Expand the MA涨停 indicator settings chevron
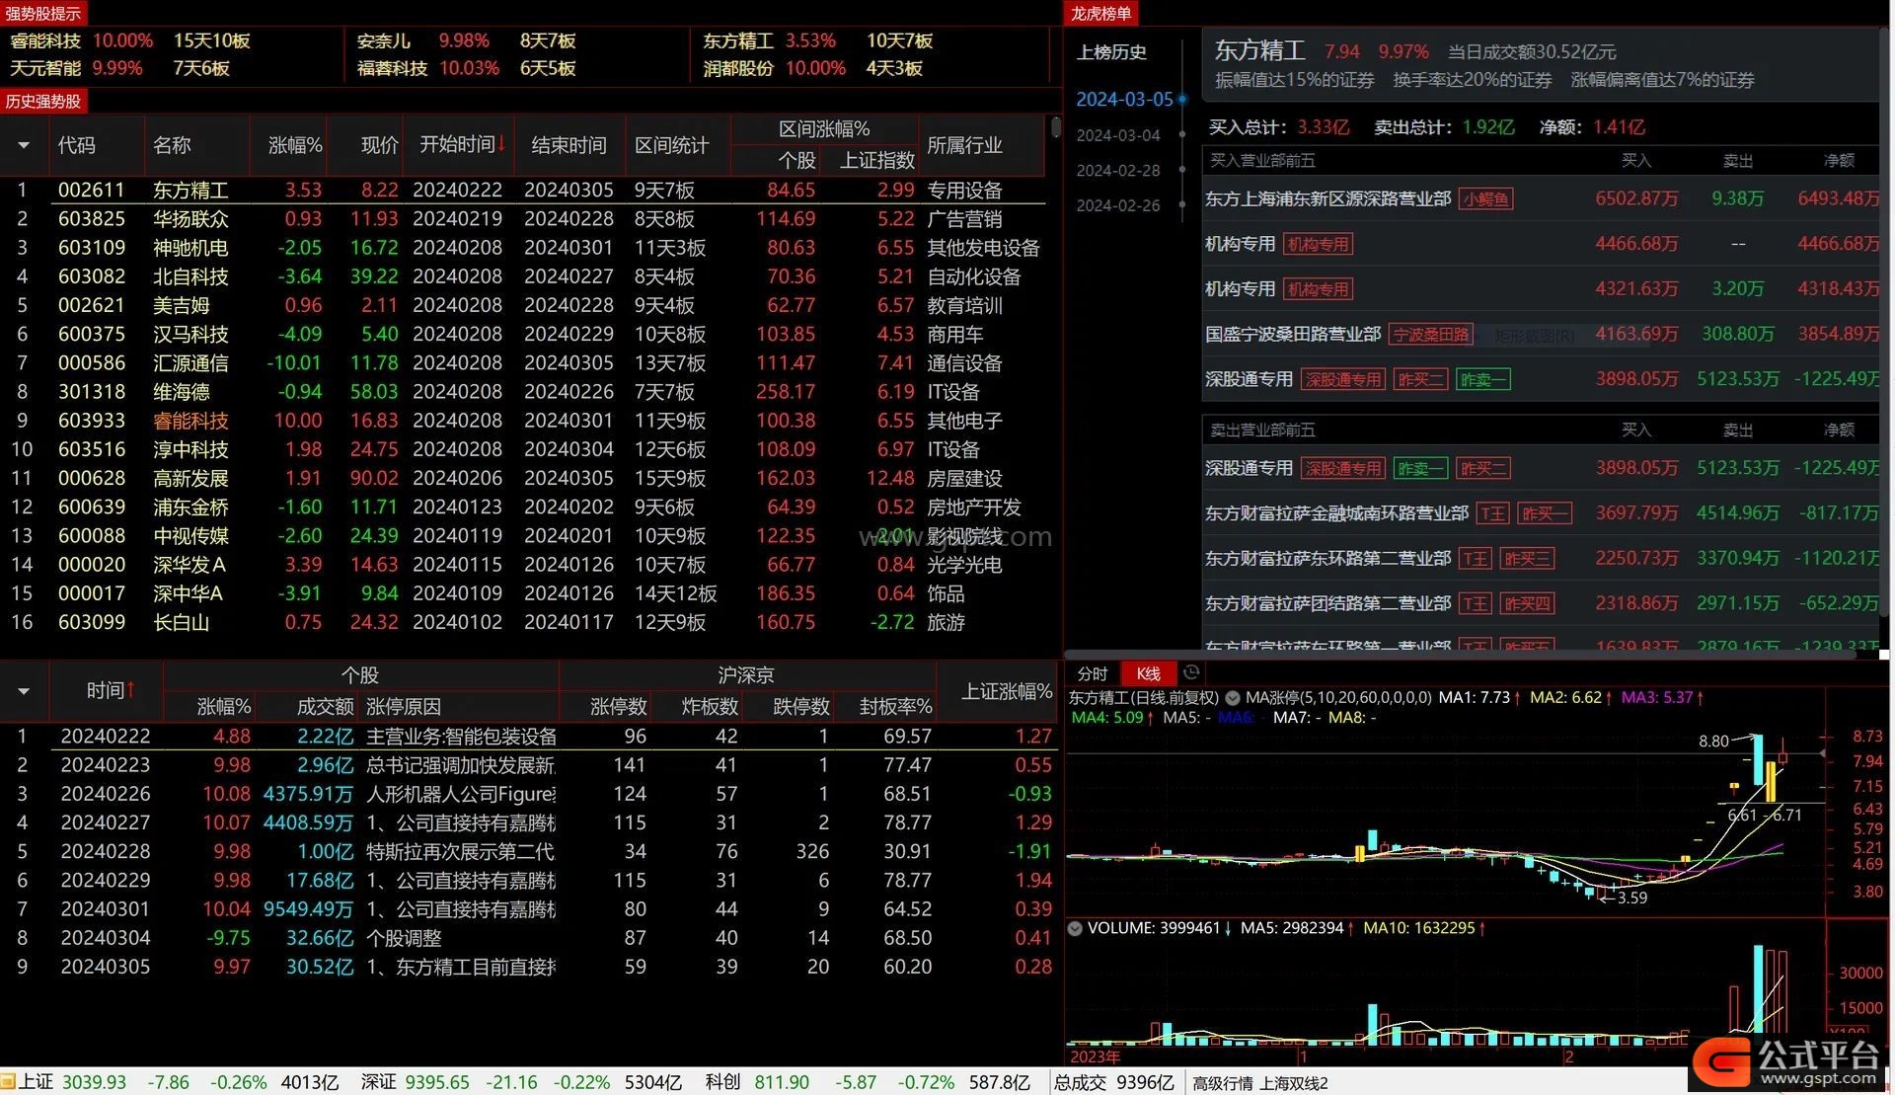Screen dimensions: 1895x1095 [1232, 697]
